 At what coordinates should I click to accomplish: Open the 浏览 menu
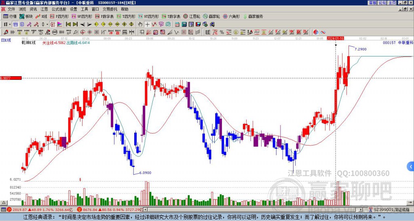[x=23, y=9]
